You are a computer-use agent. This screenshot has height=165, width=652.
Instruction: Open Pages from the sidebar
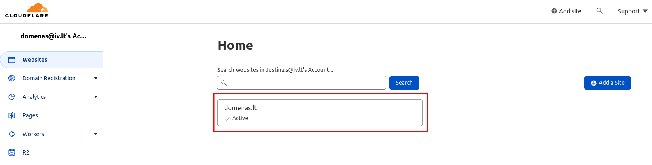click(x=30, y=115)
